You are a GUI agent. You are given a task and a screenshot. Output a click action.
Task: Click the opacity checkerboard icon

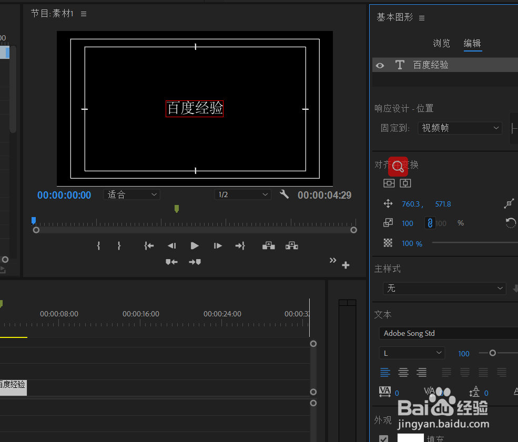[388, 243]
